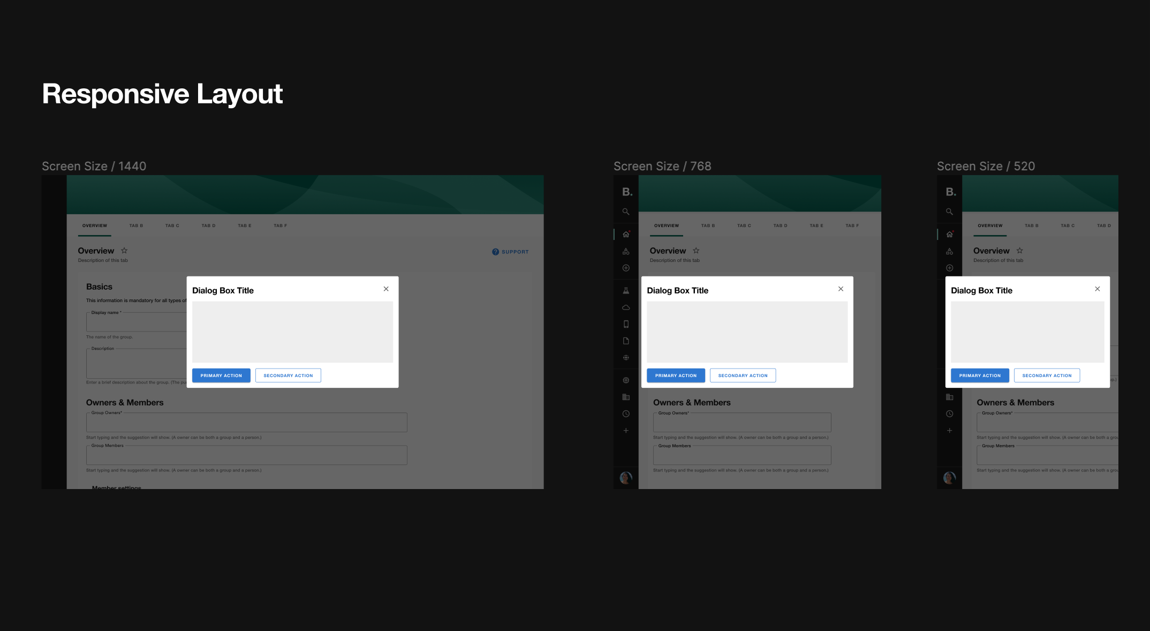Click search icon in 520 screen sidebar
Screen dimensions: 1150x631
(x=949, y=212)
